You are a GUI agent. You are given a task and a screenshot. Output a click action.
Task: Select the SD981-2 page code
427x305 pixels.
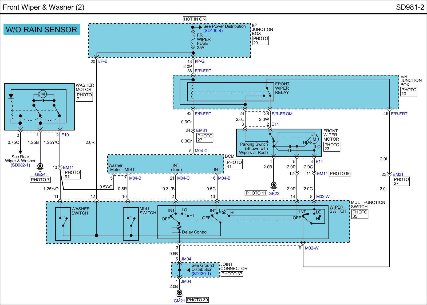pyautogui.click(x=410, y=7)
